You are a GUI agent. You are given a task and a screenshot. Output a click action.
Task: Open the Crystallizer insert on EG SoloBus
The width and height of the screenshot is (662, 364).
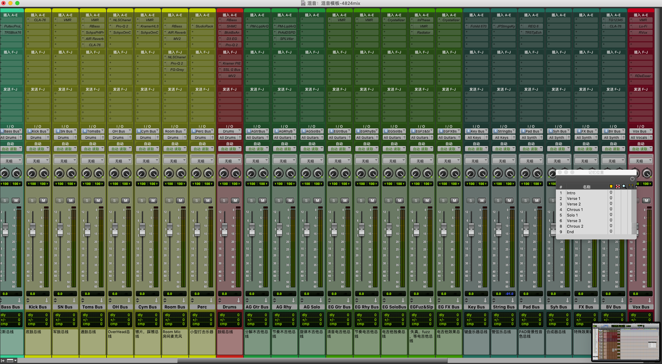point(396,20)
